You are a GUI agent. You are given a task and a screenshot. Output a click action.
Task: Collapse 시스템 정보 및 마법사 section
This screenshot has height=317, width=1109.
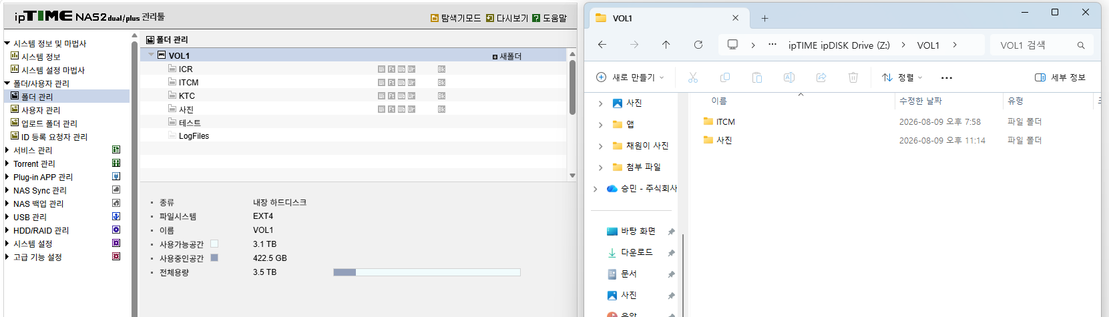tap(7, 43)
